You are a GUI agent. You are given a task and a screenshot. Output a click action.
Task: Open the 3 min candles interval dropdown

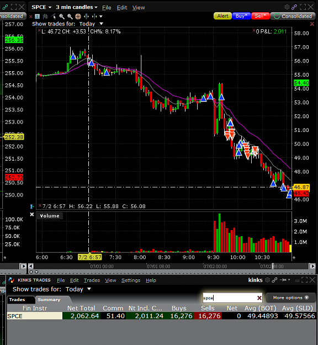tap(77, 7)
